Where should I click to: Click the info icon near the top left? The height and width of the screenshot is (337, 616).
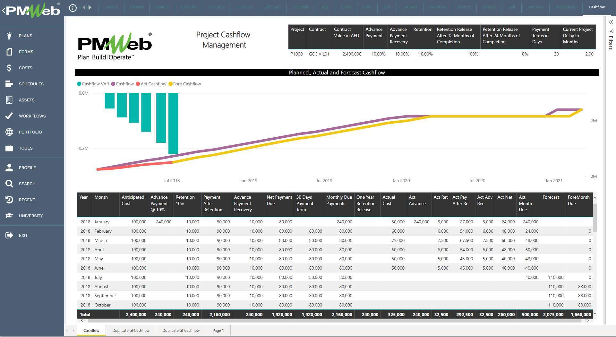pos(73,8)
